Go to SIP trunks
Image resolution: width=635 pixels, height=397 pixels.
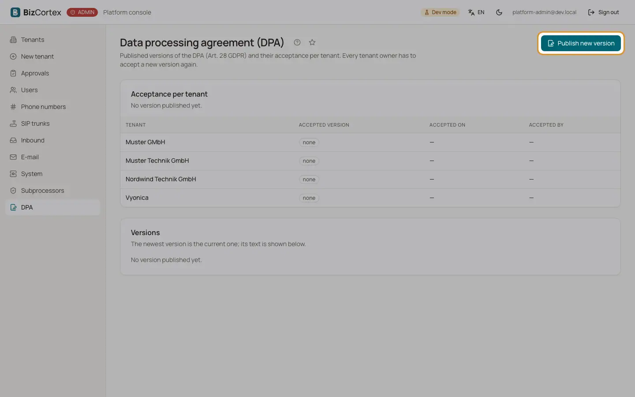(53, 124)
